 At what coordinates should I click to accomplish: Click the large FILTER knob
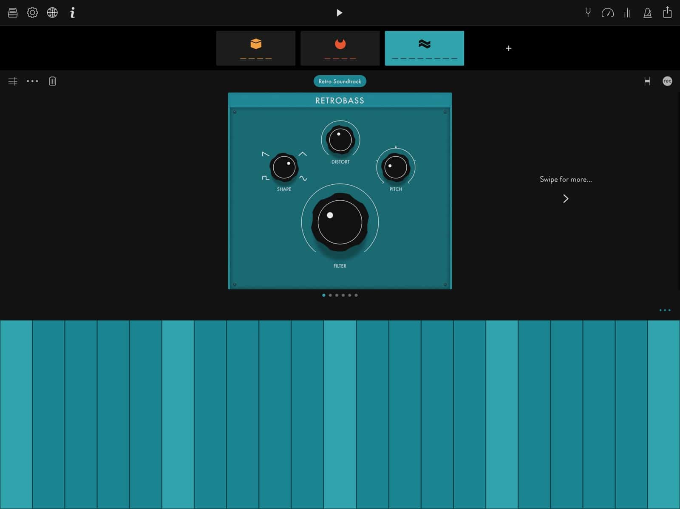coord(340,222)
